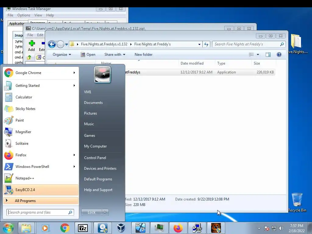Open Windows Media Player taskbar icon
The image size is (312, 234).
coord(45,228)
